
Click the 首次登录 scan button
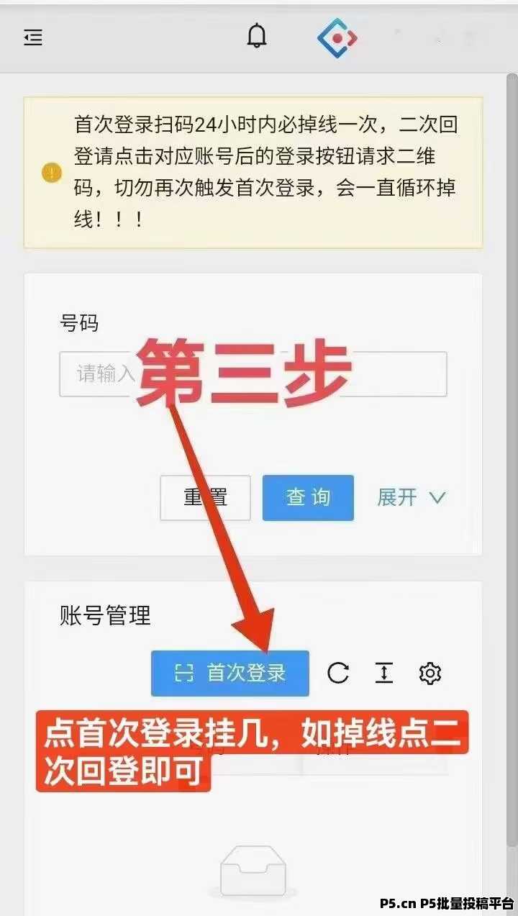click(x=230, y=674)
